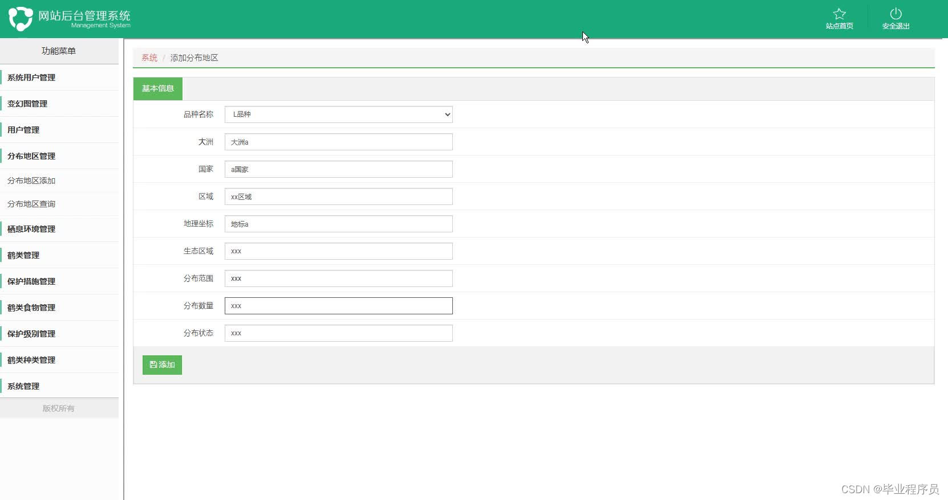
Task: Open the 站点首页 star icon
Action: coord(839,14)
